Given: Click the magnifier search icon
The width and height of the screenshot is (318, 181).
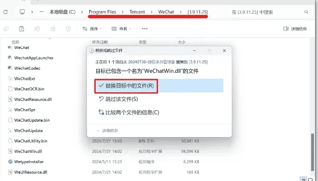Looking at the screenshot, I should pyautogui.click(x=306, y=12).
